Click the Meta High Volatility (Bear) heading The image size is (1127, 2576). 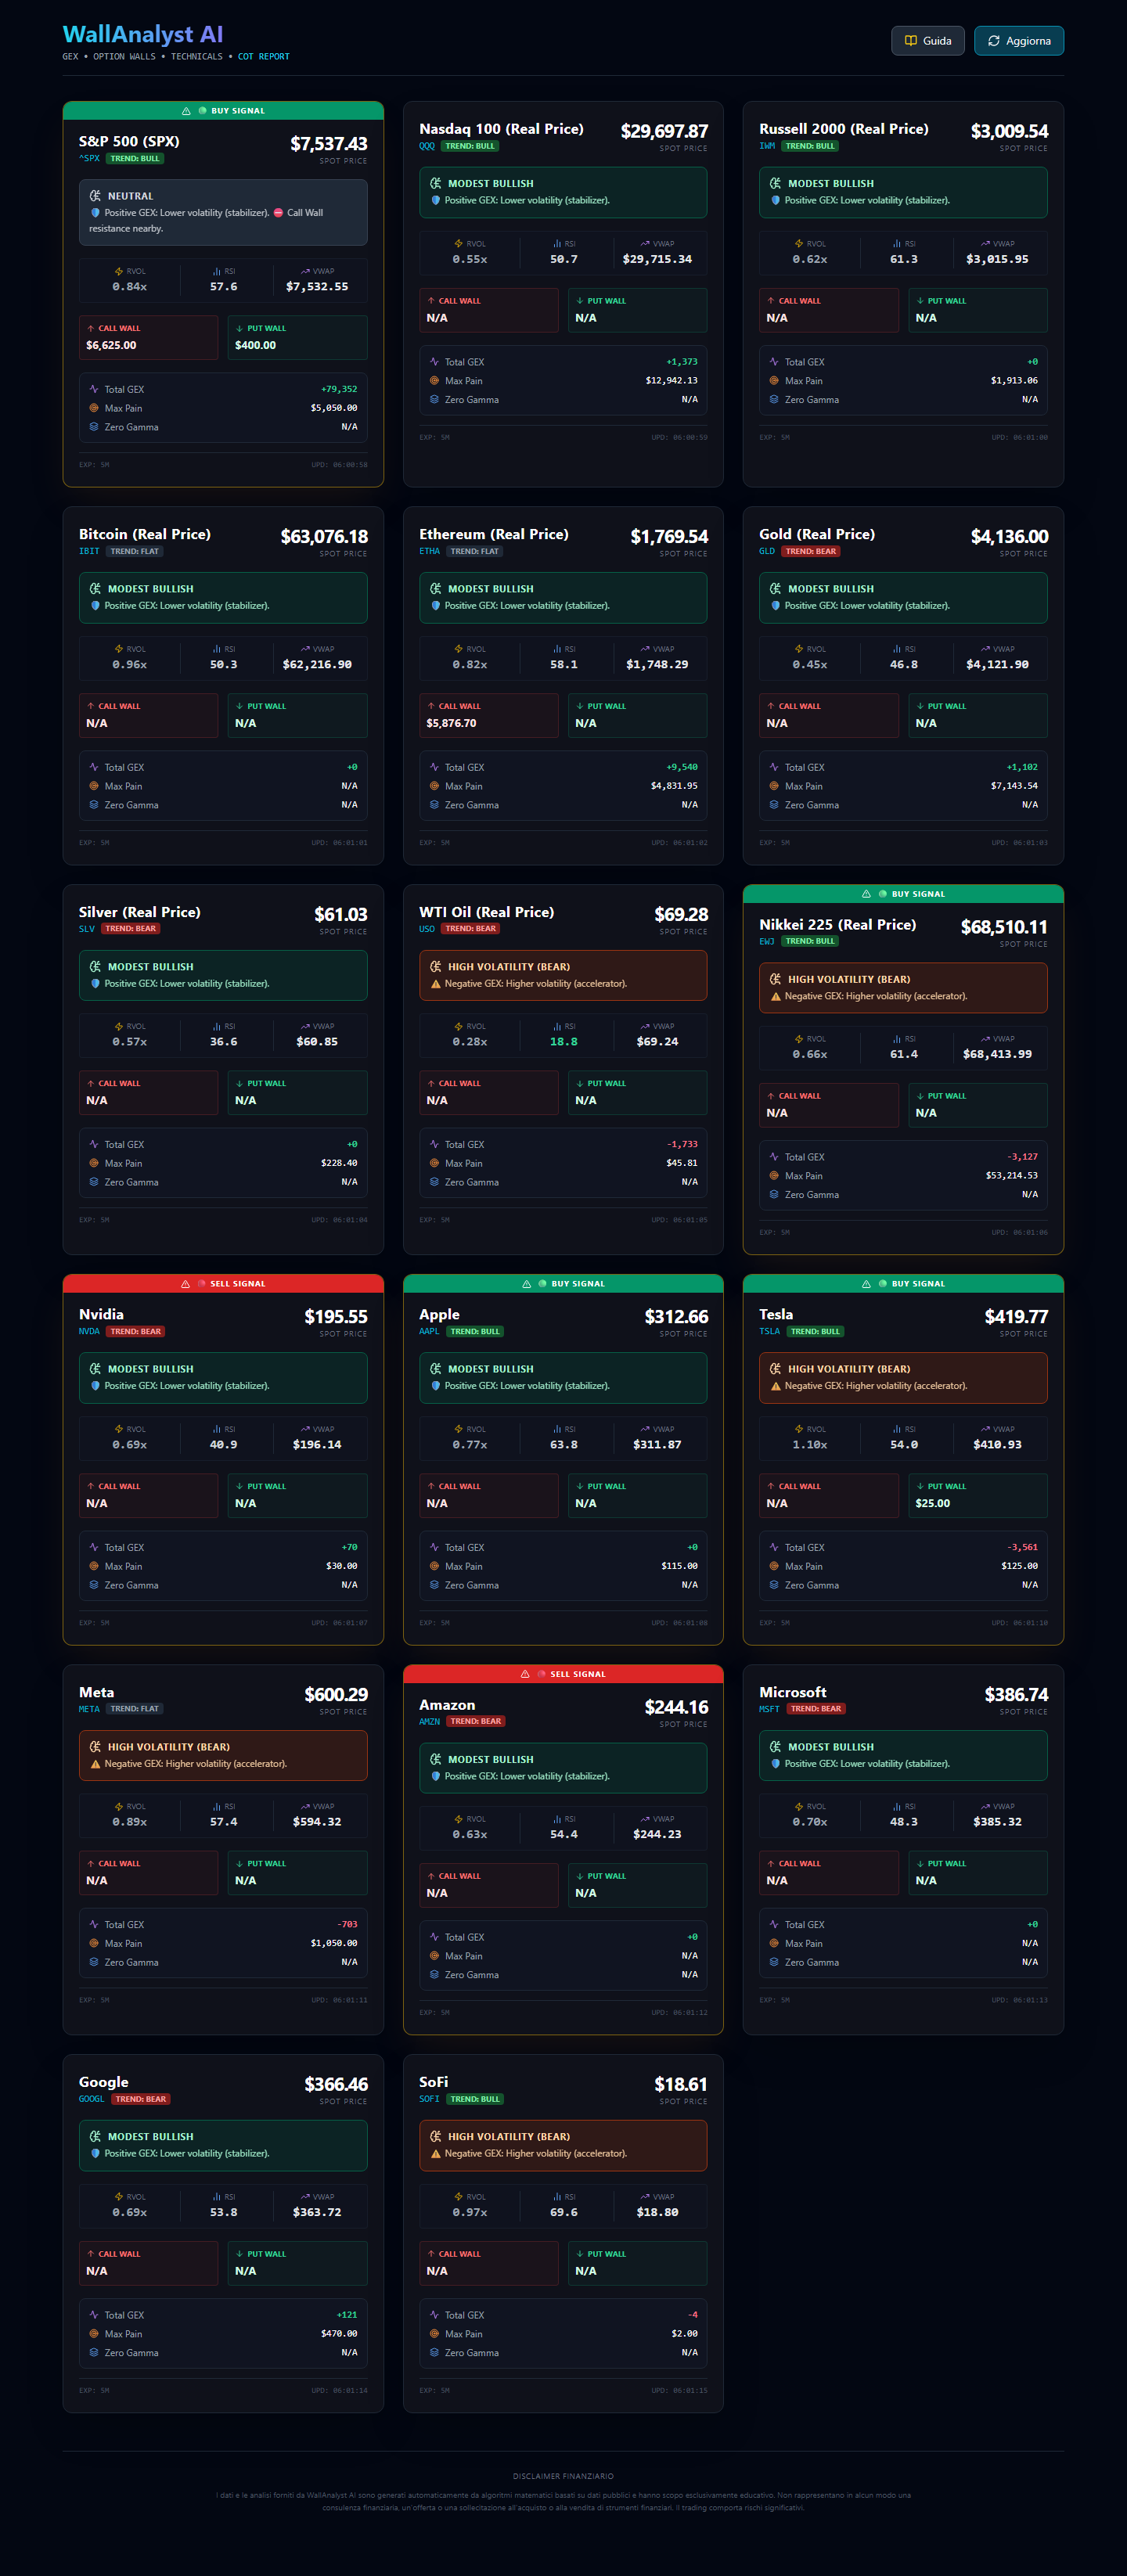(x=169, y=1747)
